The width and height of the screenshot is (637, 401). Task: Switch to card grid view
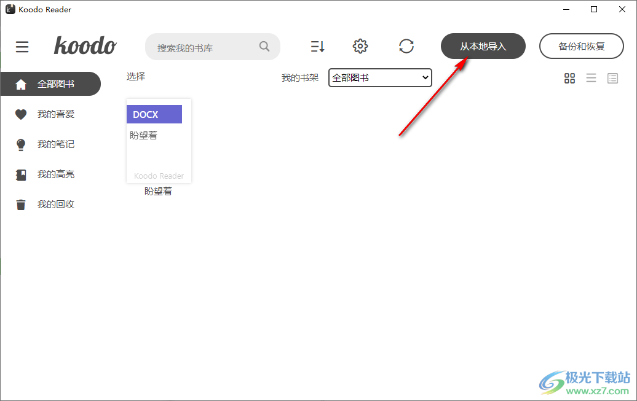click(569, 78)
